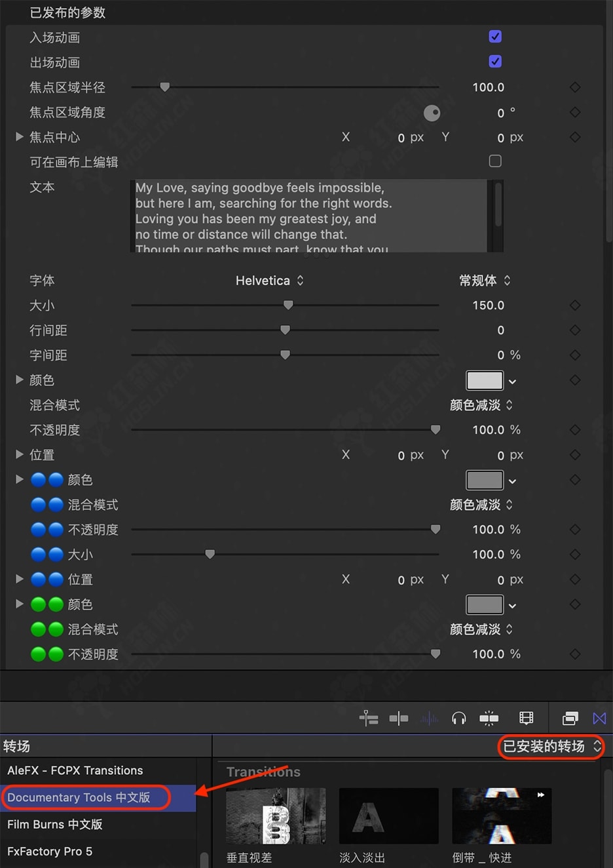Toggle video skimming icon in timeline toolbar
613x868 pixels.
(398, 719)
